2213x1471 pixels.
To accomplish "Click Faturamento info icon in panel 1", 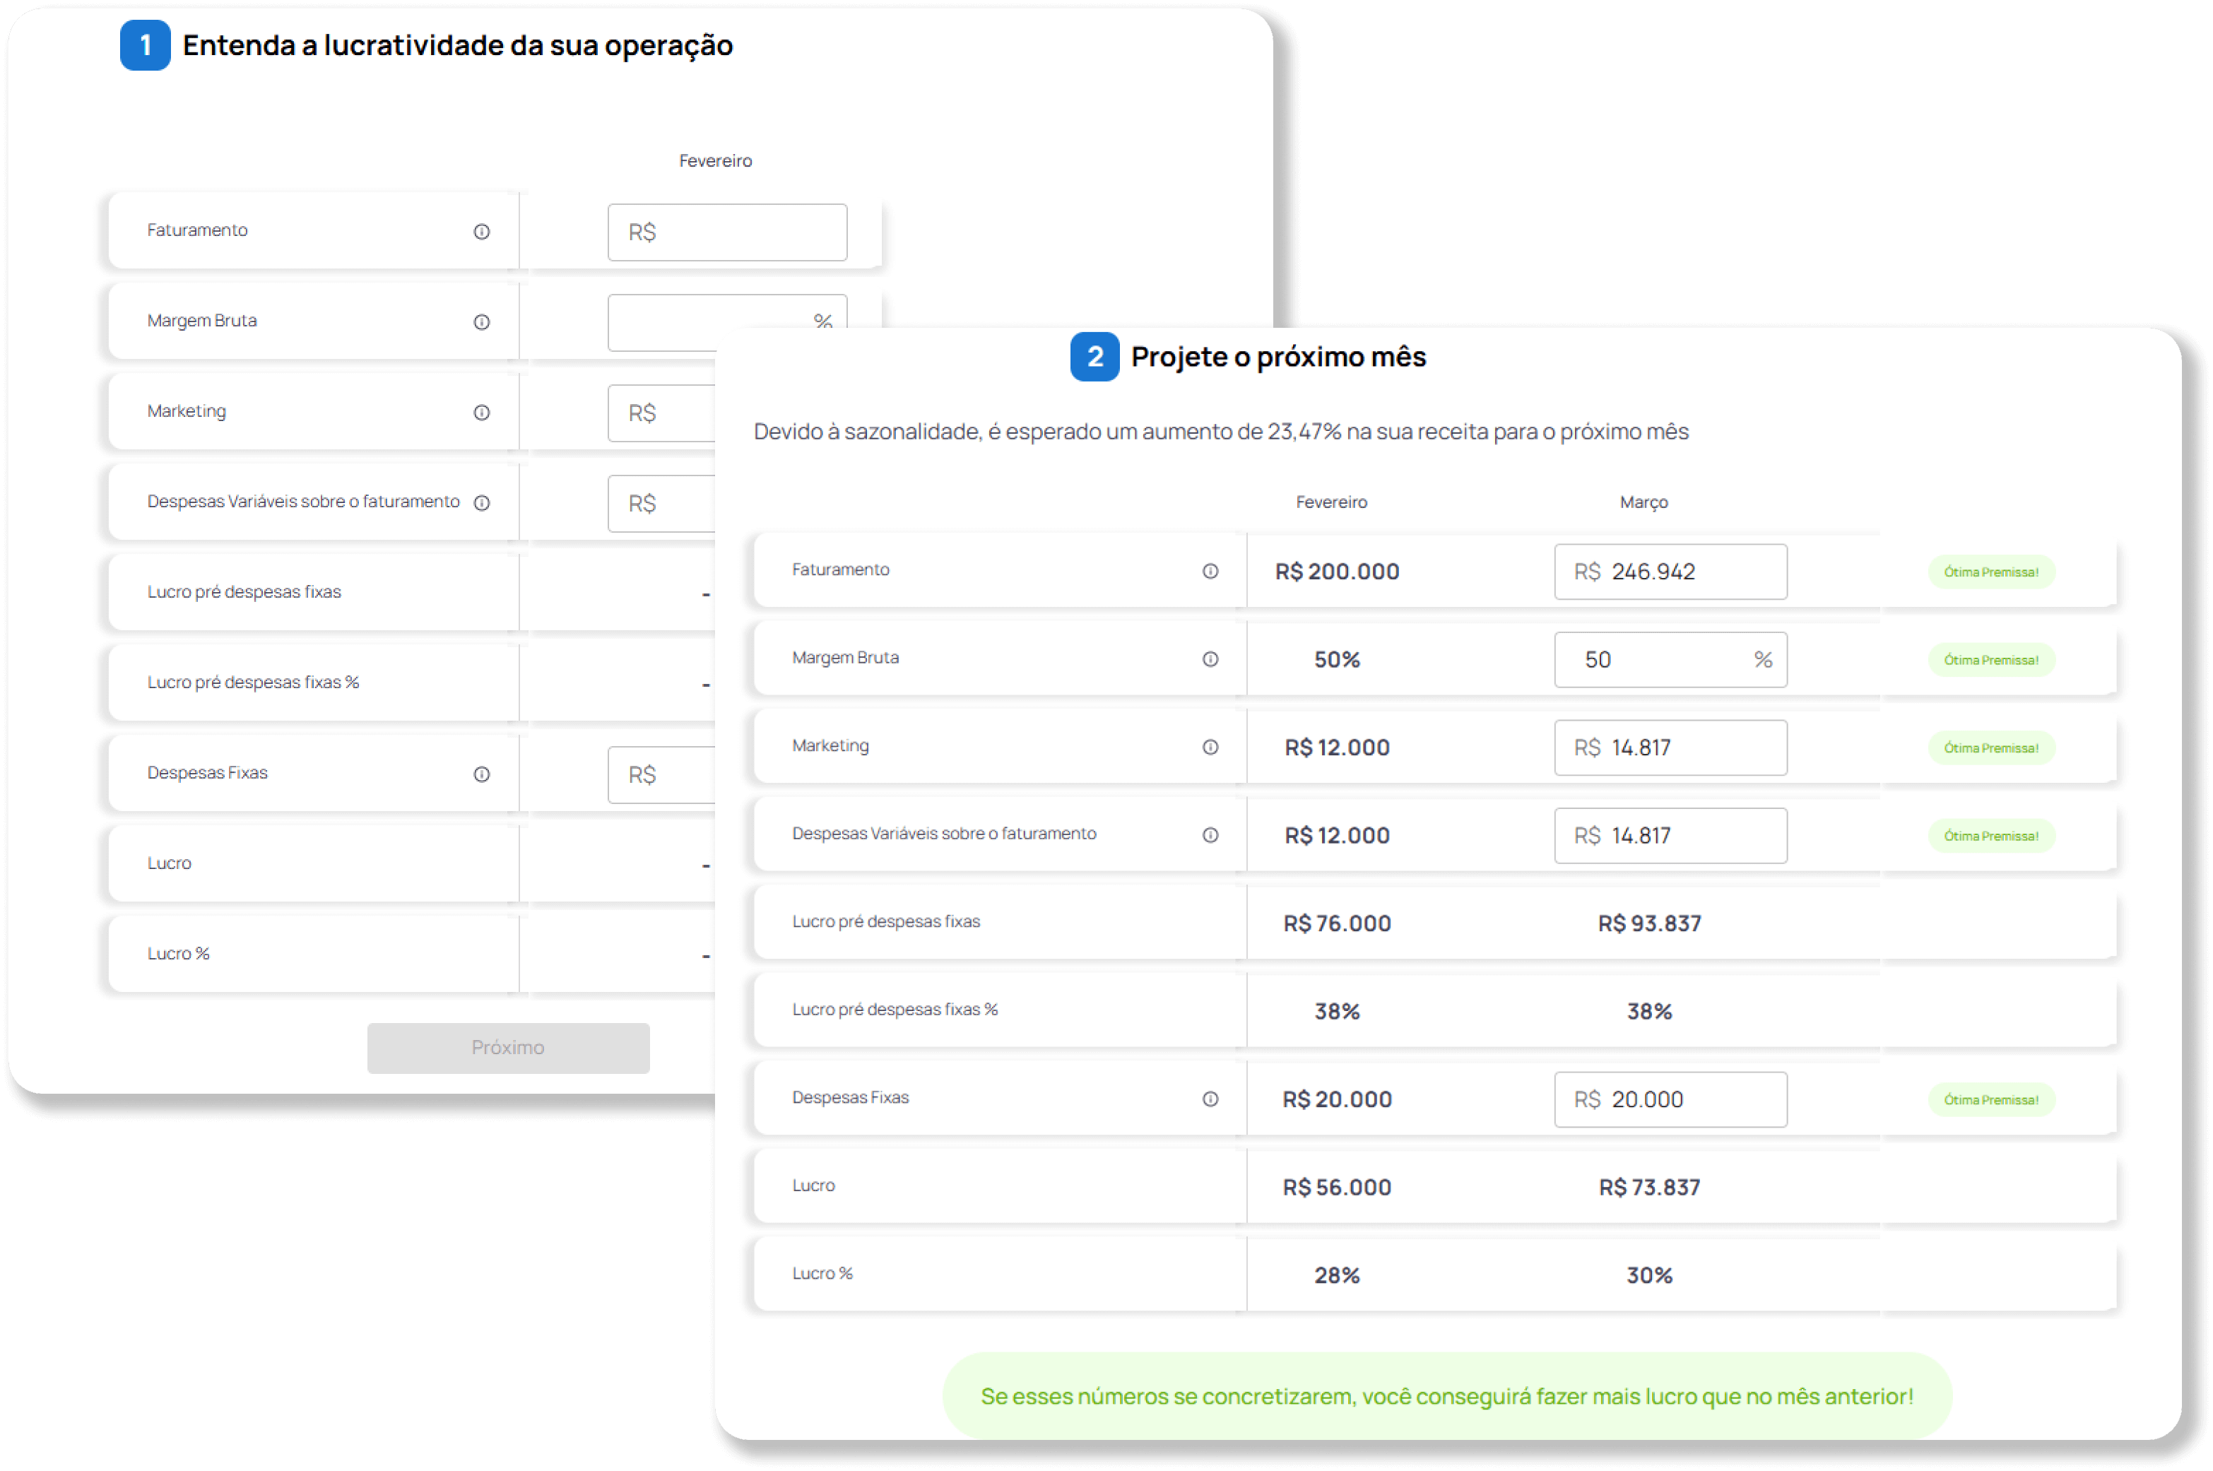I will click(x=481, y=232).
